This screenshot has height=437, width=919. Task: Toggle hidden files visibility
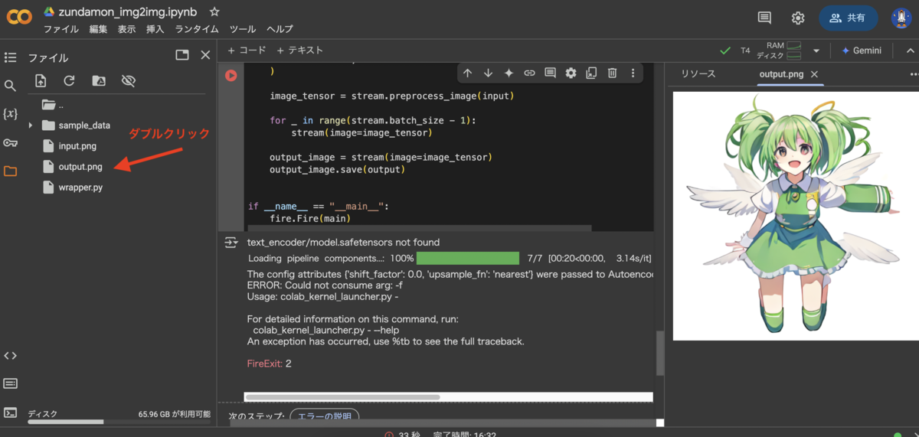point(128,81)
